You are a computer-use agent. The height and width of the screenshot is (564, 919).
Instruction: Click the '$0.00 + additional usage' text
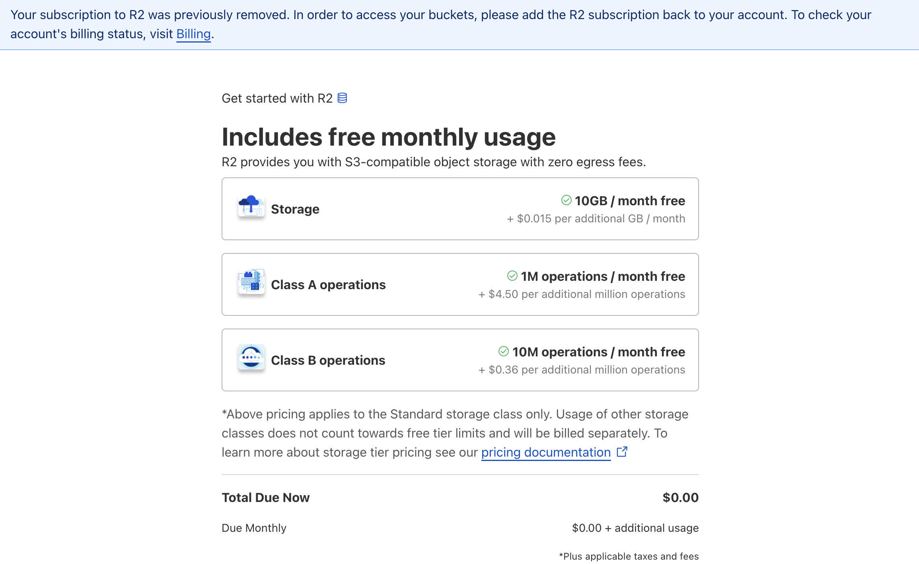[635, 528]
